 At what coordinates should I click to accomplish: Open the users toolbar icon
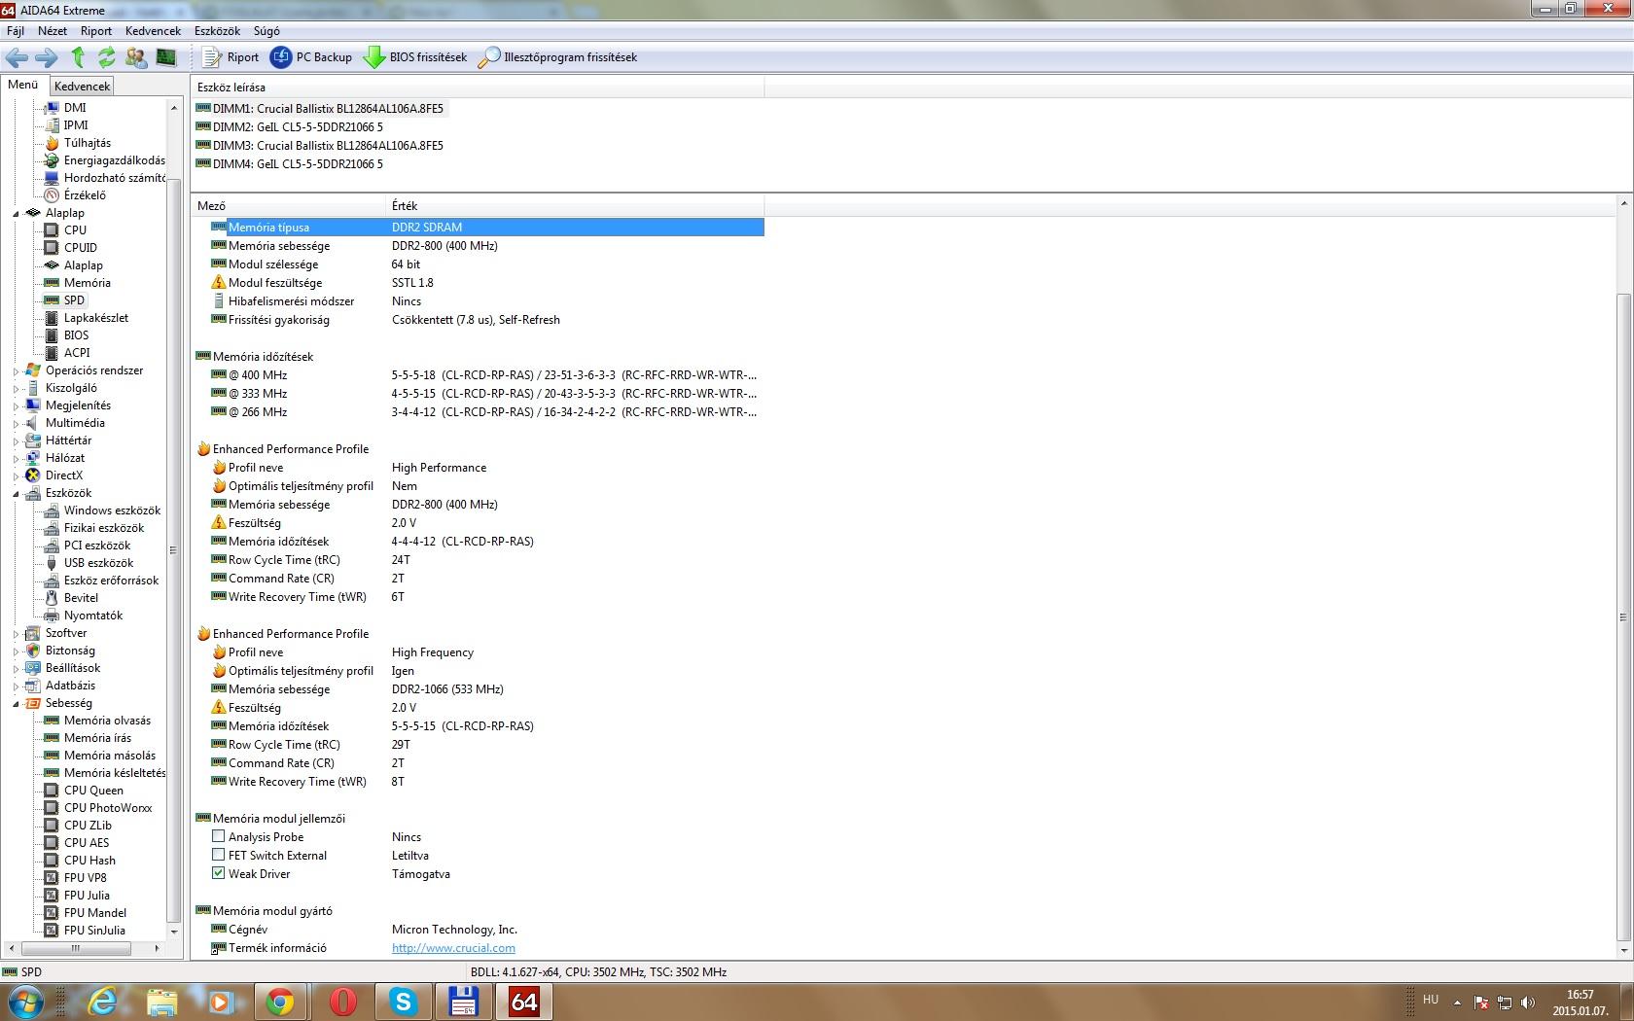[x=136, y=57]
